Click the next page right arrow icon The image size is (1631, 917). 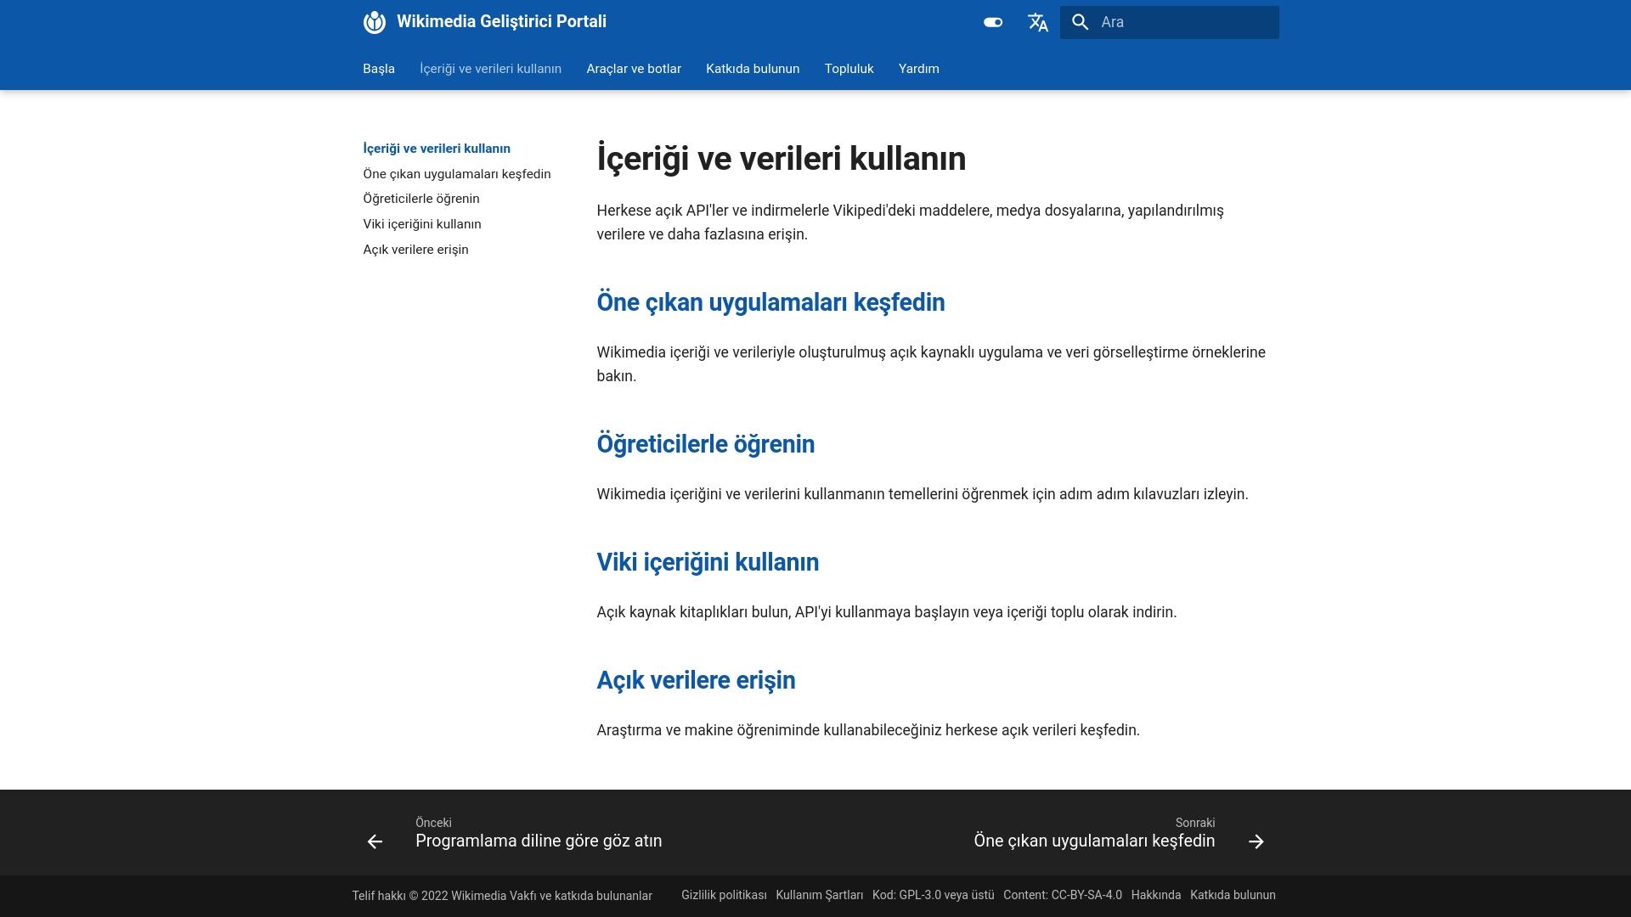(1256, 841)
